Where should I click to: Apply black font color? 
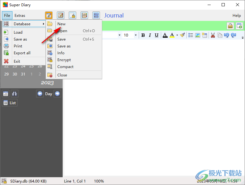coord(165,35)
